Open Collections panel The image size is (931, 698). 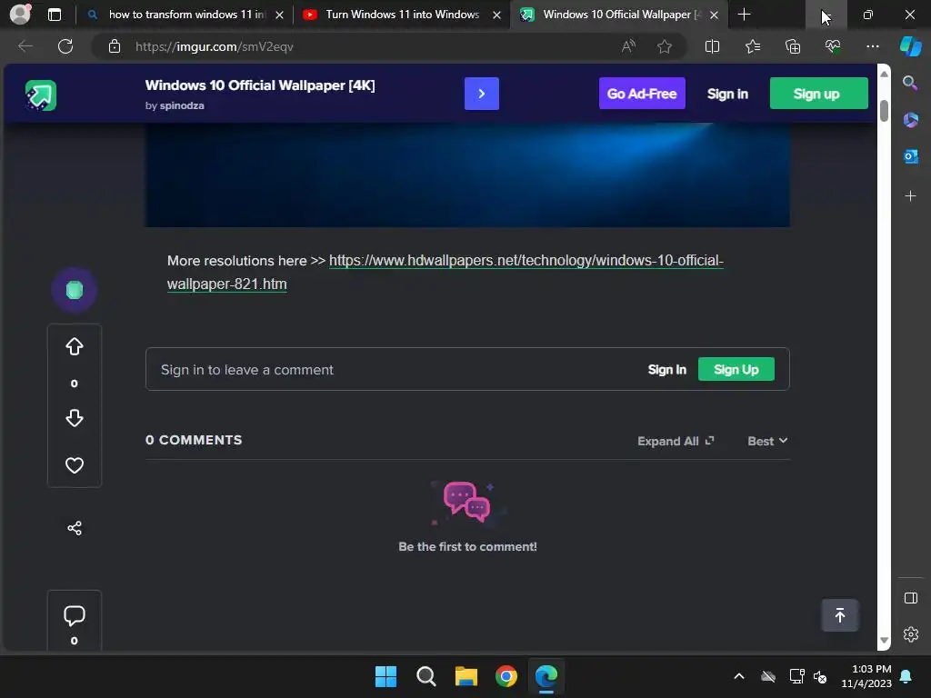click(793, 46)
